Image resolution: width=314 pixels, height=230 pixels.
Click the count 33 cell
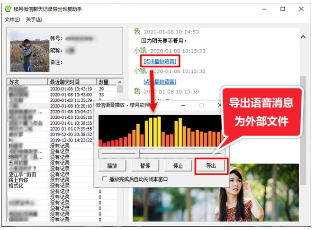point(101,95)
